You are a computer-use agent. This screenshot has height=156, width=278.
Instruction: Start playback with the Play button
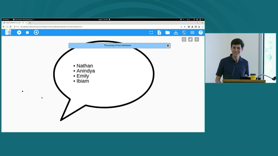pyautogui.click(x=19, y=32)
